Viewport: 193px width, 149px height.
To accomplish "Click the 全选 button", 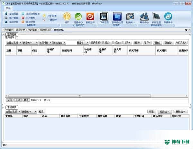I will point(10,100).
